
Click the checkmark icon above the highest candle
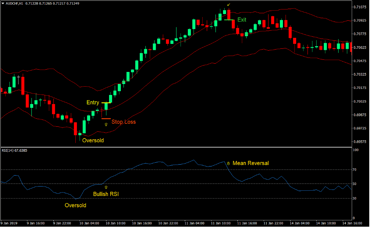click(x=228, y=5)
